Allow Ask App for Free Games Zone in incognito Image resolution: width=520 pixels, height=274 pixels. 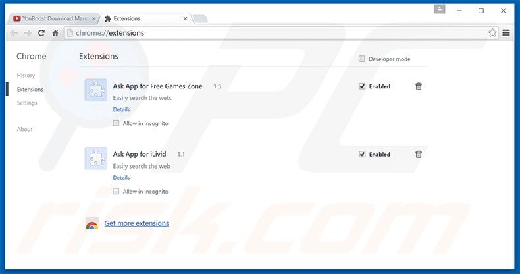116,123
